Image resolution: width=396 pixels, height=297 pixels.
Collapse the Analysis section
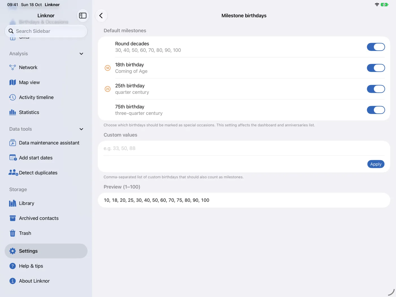pos(81,54)
